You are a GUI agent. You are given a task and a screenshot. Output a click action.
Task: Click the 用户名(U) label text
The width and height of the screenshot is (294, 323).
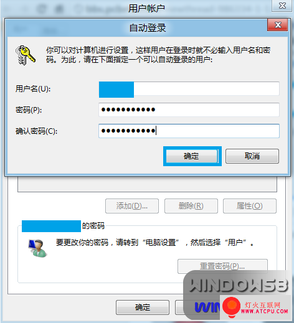[33, 89]
